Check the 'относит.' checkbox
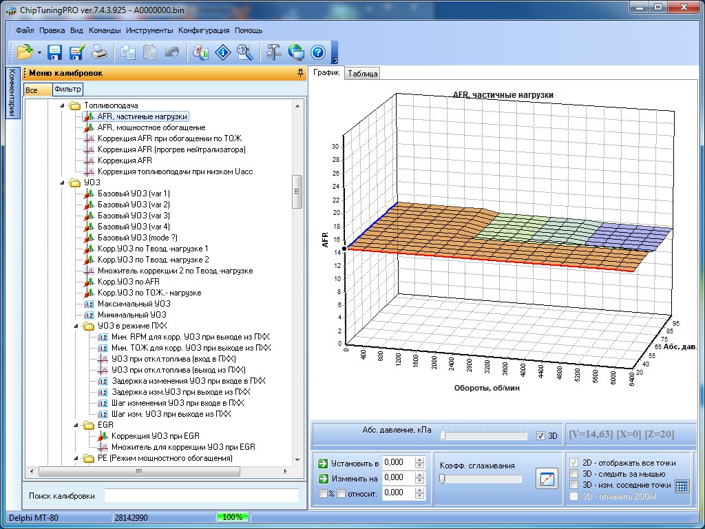 pyautogui.click(x=341, y=492)
